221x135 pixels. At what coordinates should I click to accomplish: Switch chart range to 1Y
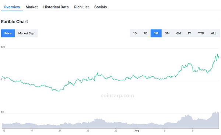(x=189, y=33)
